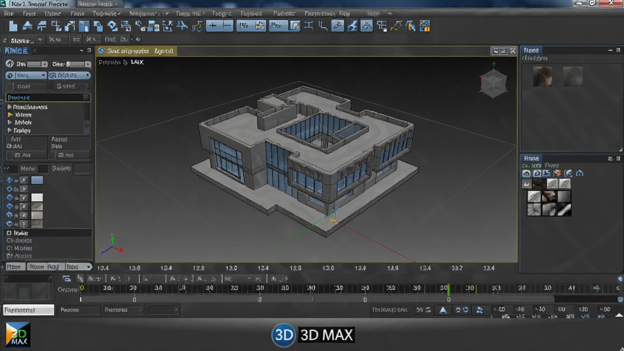
Task: Click the yellow 0 frame marker at timeline start
Action: coord(82,288)
